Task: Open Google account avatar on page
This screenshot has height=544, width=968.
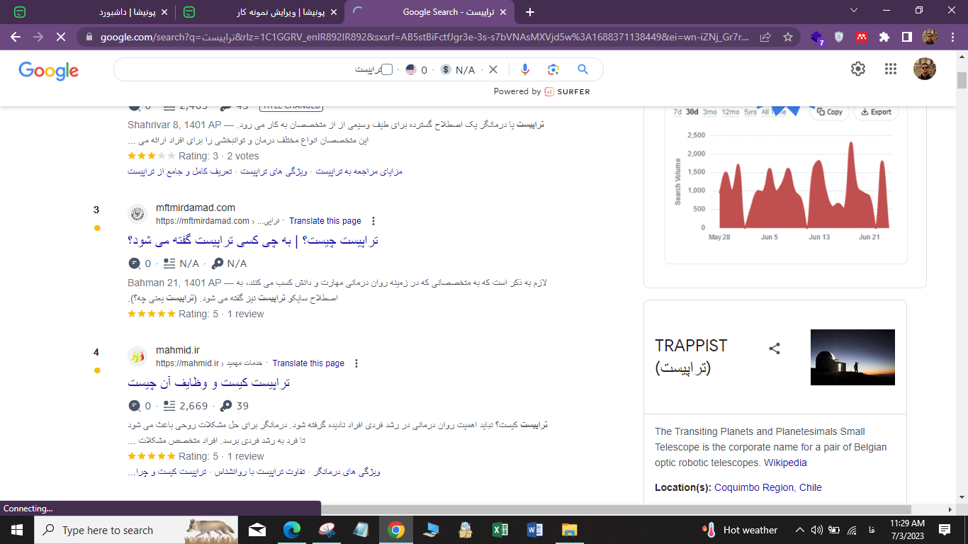Action: coord(925,69)
